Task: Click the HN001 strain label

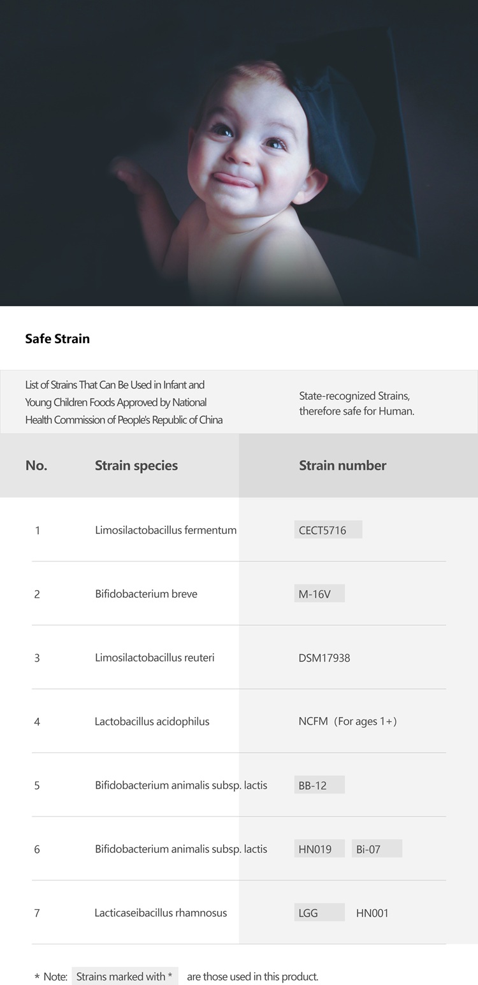Action: click(372, 913)
